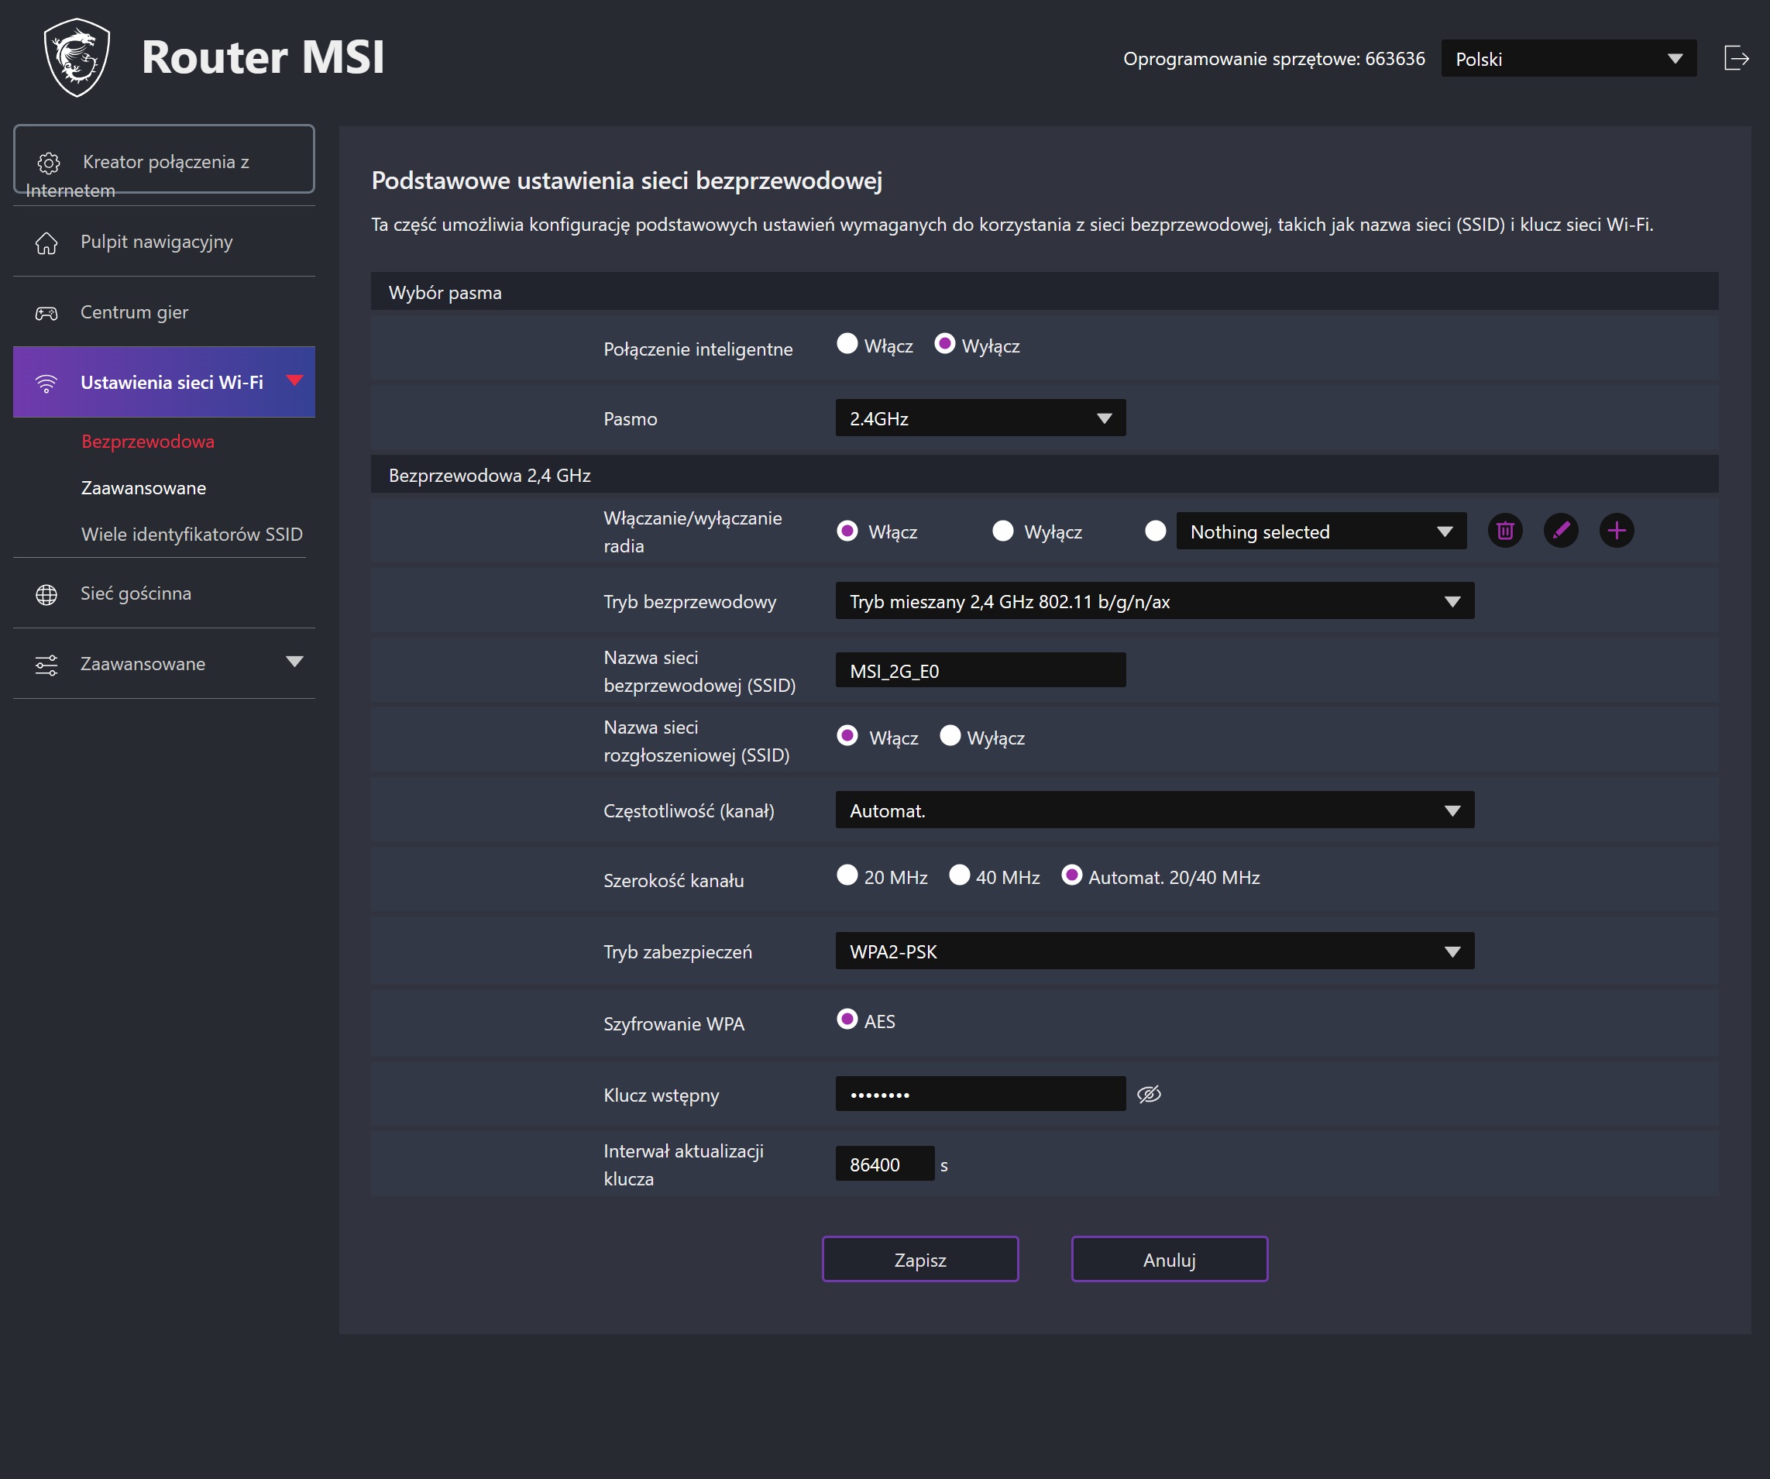Viewport: 1770px width, 1479px height.
Task: Go to Pulpit nawigacyjny
Action: tap(164, 242)
